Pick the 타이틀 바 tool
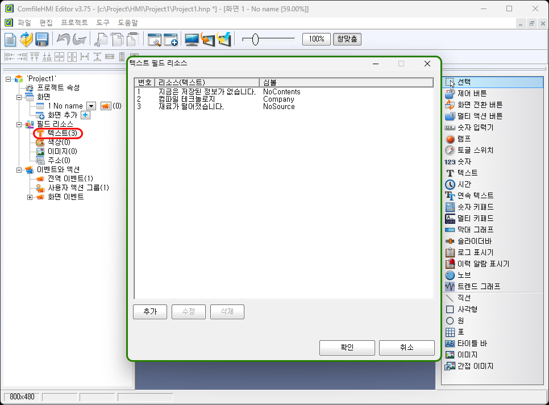This screenshot has height=405, width=549. coord(470,343)
